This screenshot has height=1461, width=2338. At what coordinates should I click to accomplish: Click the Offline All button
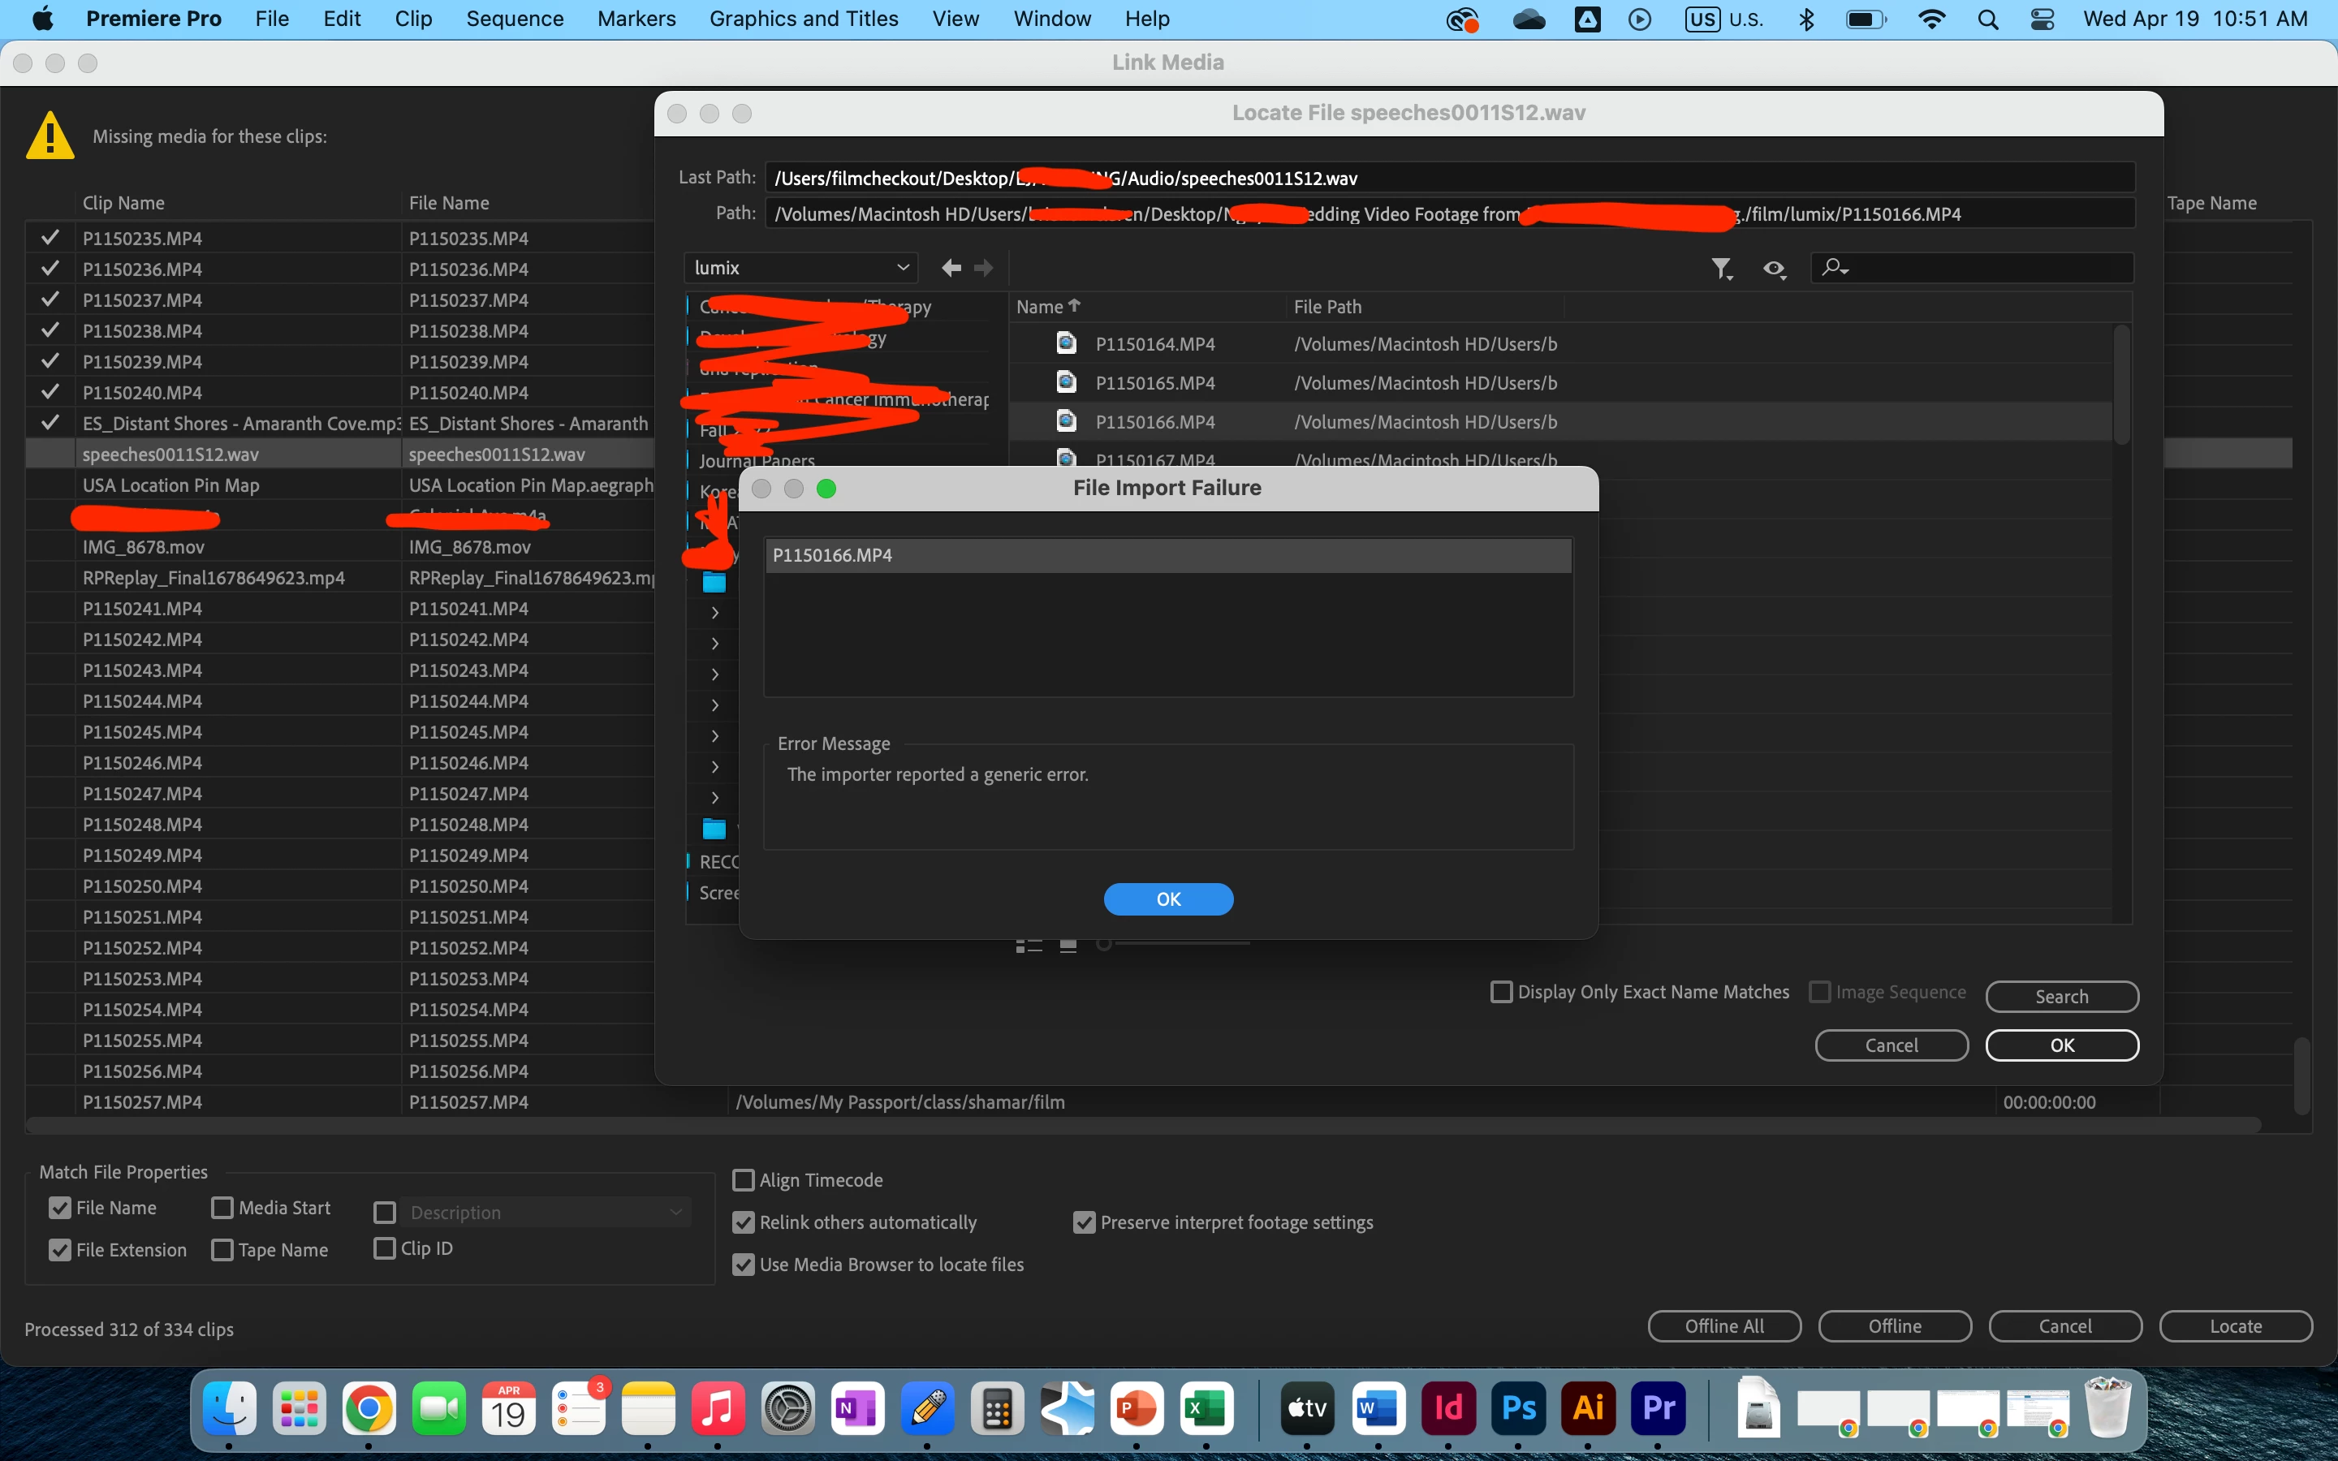tap(1723, 1325)
